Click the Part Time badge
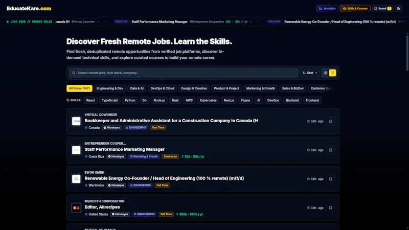 point(158,128)
